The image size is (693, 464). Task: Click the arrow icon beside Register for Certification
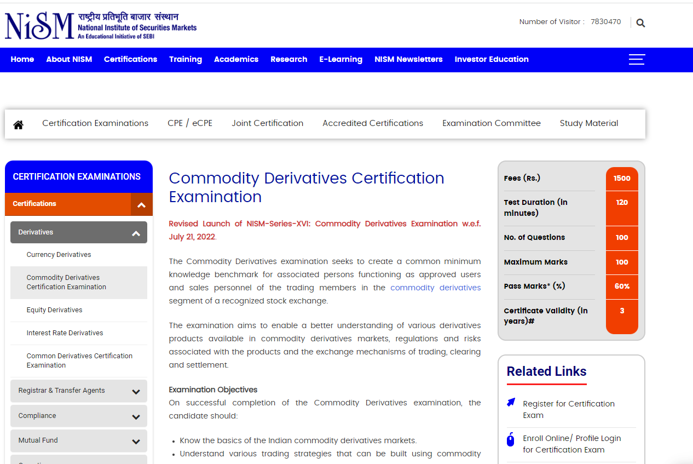(511, 403)
